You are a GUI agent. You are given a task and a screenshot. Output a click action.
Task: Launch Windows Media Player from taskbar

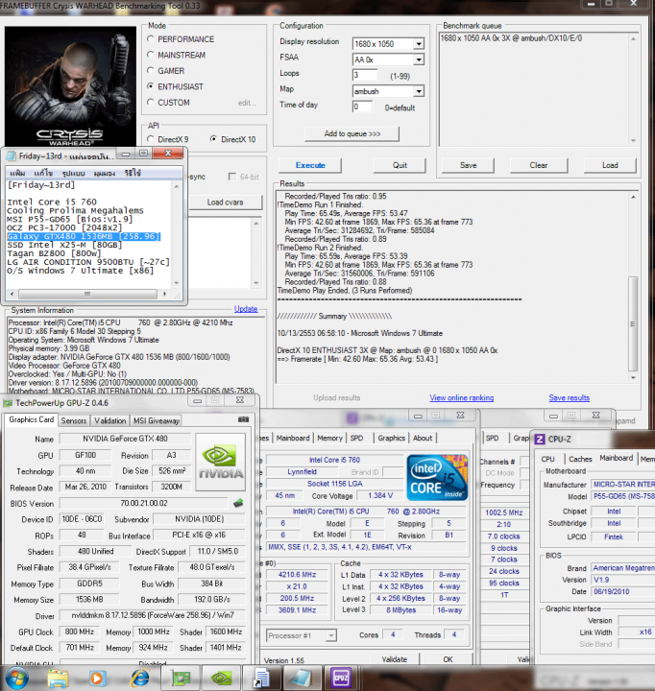(97, 678)
